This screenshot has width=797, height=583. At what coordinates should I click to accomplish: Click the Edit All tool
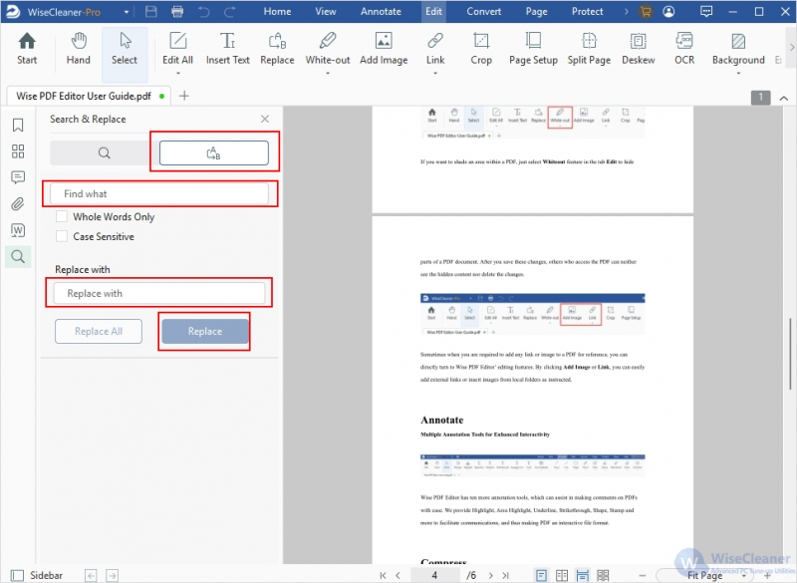pos(178,49)
